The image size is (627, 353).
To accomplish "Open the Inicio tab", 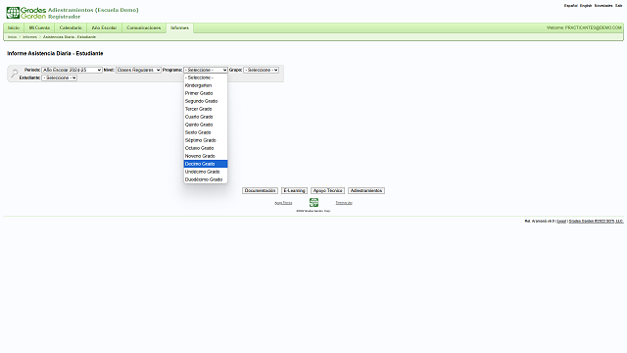I will click(14, 27).
